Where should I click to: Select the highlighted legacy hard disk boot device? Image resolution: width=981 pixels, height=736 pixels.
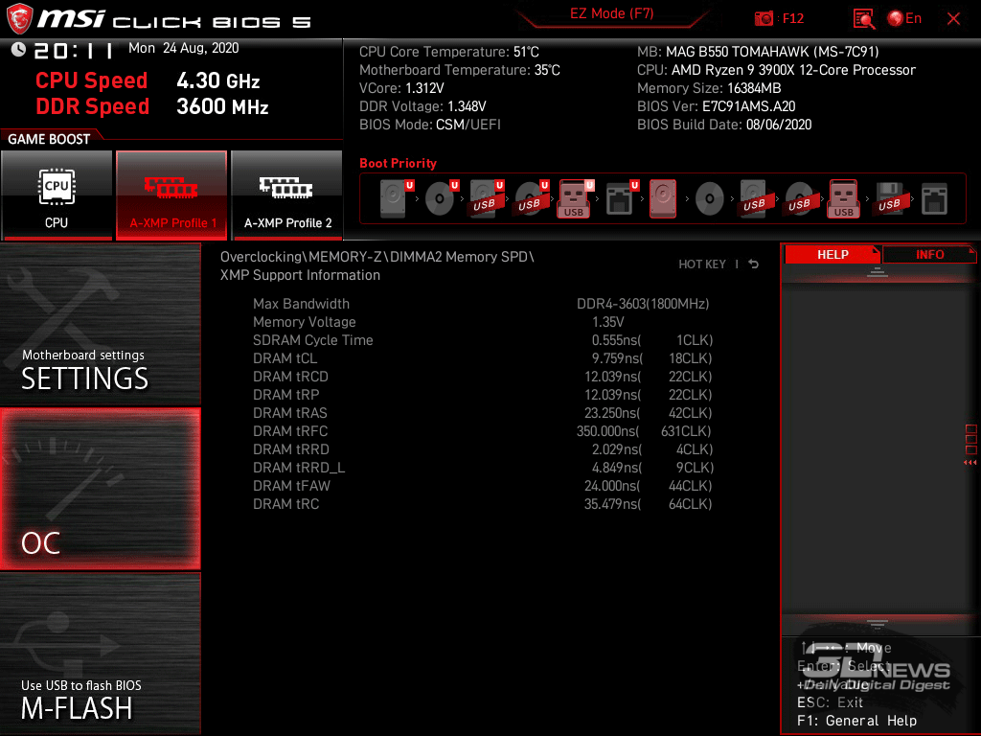(663, 198)
